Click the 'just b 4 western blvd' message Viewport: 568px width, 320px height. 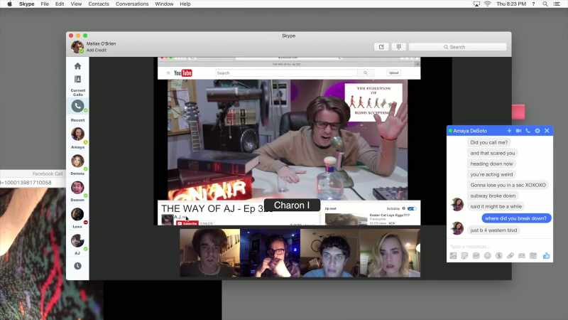pos(493,230)
